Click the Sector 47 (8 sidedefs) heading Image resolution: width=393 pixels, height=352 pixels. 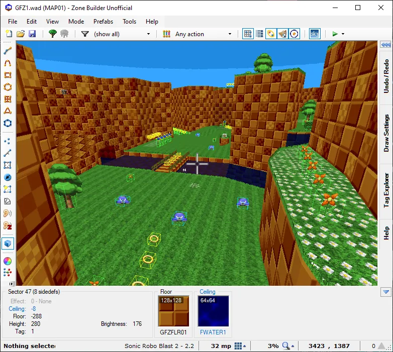point(34,292)
